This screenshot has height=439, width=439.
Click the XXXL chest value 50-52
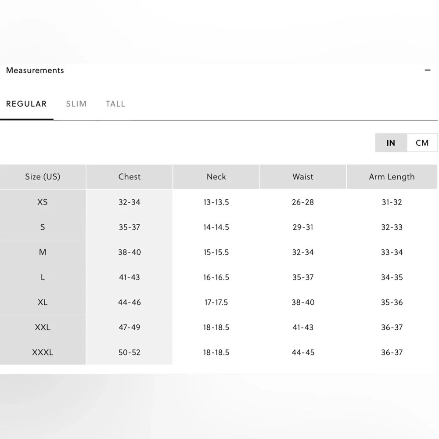[x=130, y=352]
